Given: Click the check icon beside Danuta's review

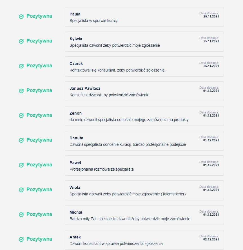Looking at the screenshot, I should click(21, 140).
